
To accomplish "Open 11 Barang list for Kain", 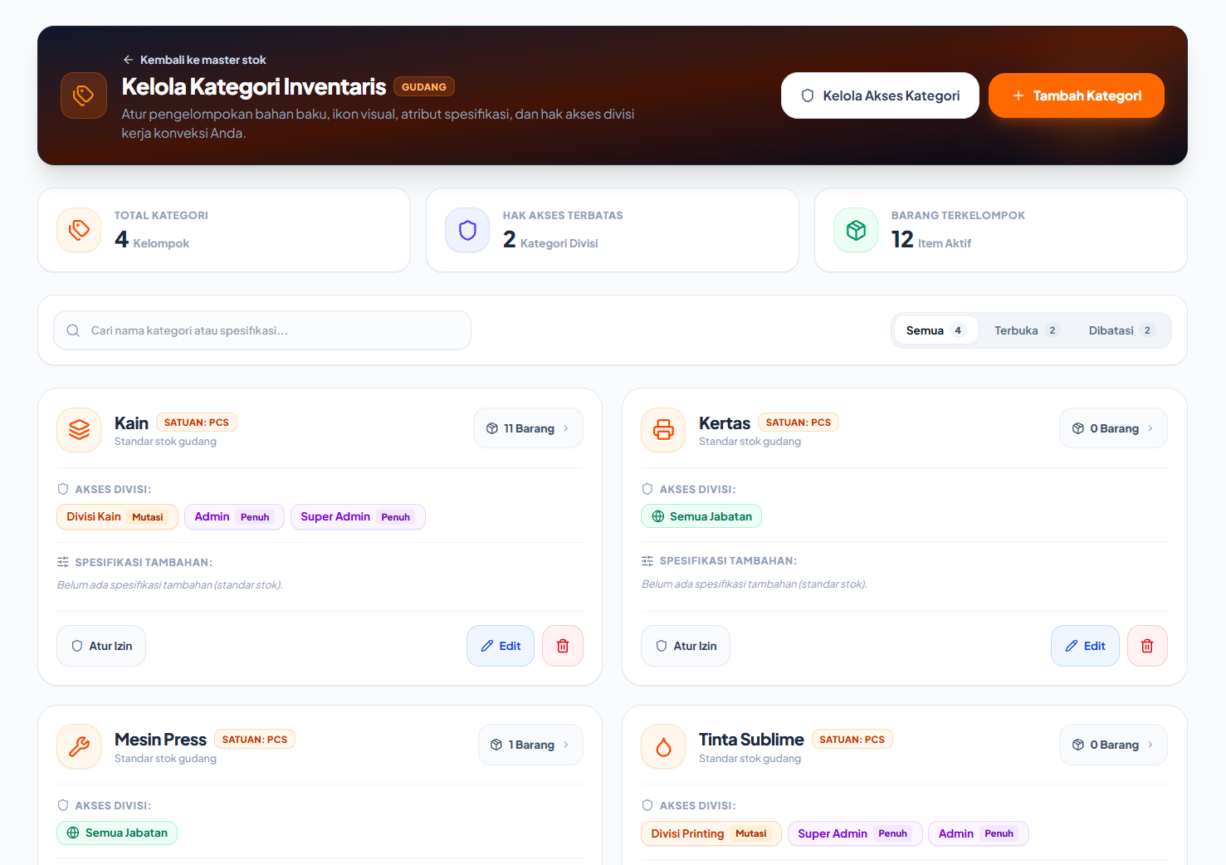I will [528, 428].
